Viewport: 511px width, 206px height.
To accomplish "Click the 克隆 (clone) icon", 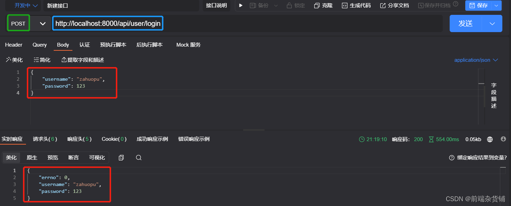I will (323, 6).
